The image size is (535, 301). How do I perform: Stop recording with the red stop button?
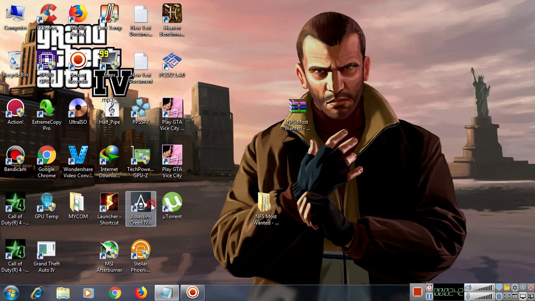tap(418, 292)
